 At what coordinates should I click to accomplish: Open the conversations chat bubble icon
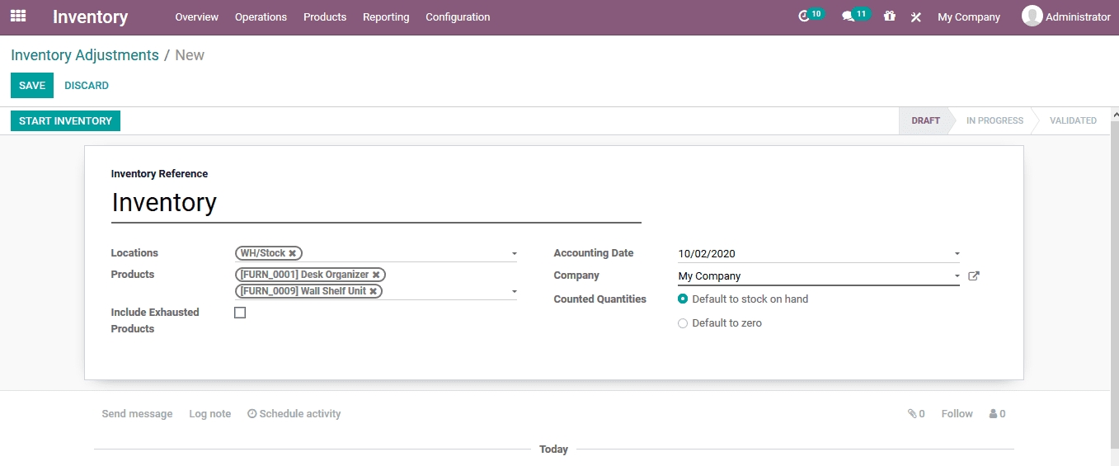(848, 16)
